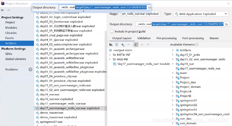Click the <output root> icon
Screen dimensions: 232x126
pos(111,50)
